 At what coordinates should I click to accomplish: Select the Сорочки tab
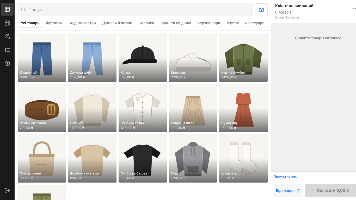pyautogui.click(x=146, y=23)
